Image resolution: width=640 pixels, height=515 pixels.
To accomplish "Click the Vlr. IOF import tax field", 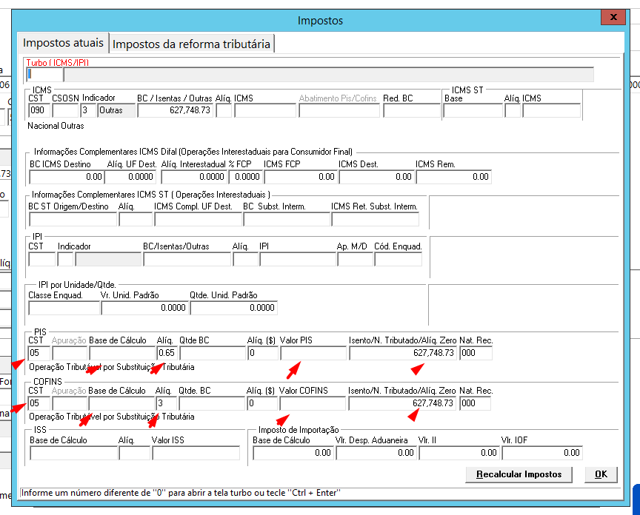I will (x=541, y=453).
